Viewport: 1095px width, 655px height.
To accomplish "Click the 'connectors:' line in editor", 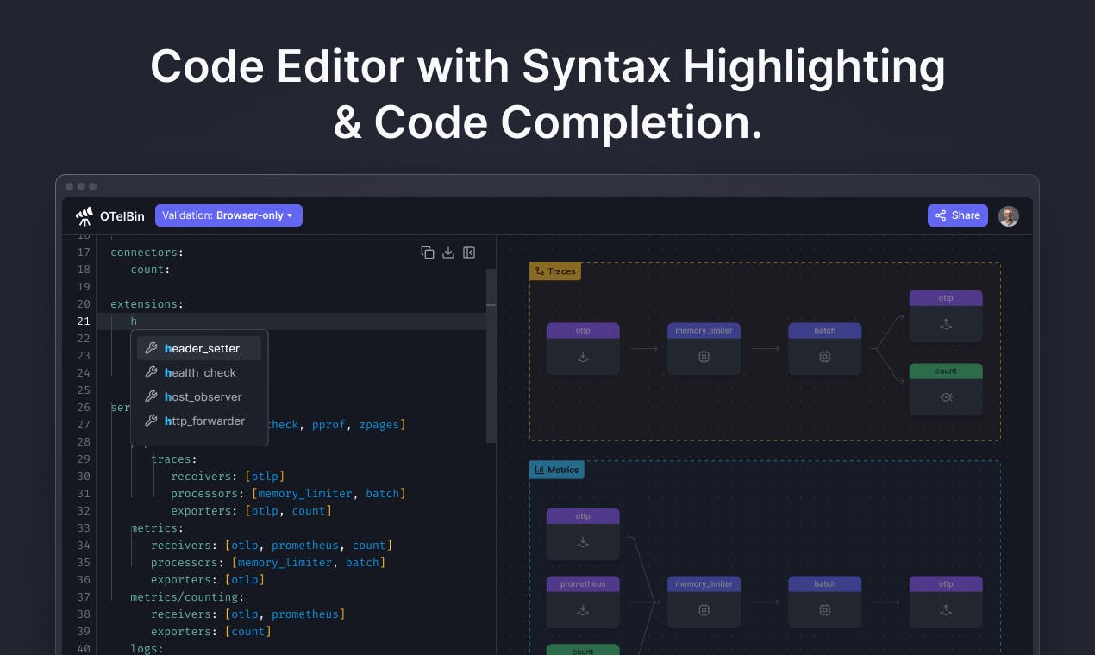I will click(x=147, y=253).
